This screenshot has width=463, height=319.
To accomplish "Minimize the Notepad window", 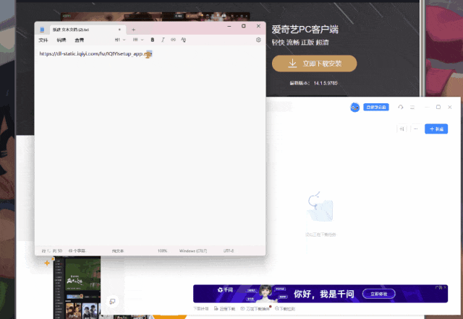I will pos(229,26).
